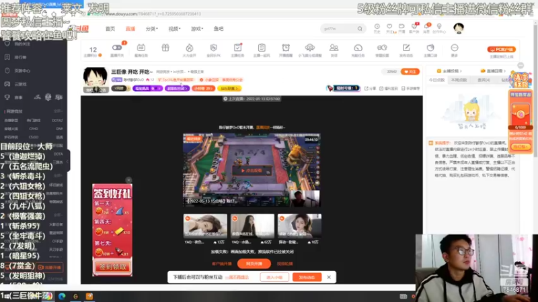Click the orange PC client button

[x=501, y=49]
